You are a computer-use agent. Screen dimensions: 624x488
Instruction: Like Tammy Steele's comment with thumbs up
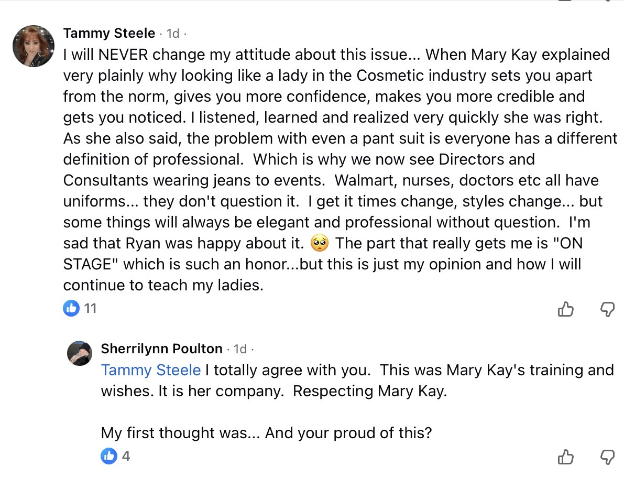pyautogui.click(x=566, y=309)
